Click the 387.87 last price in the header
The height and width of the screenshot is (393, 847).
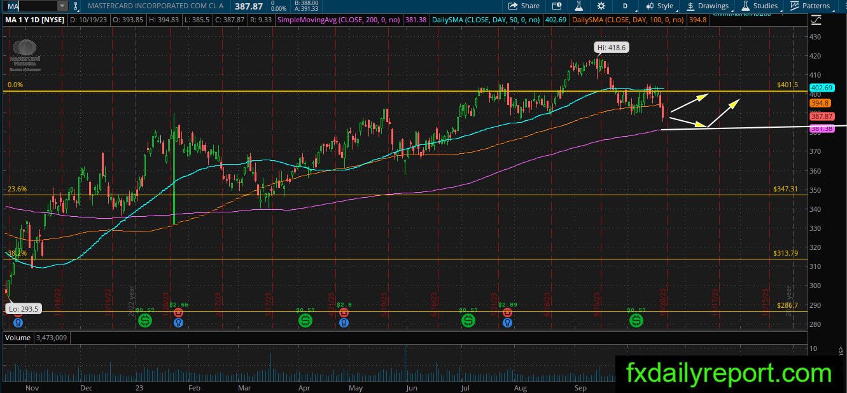248,6
